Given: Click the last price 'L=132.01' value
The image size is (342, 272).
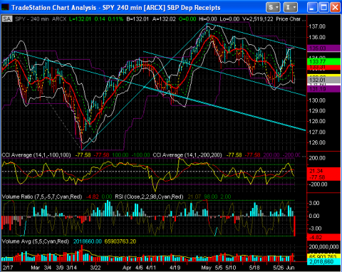Looking at the screenshot, I should point(80,19).
